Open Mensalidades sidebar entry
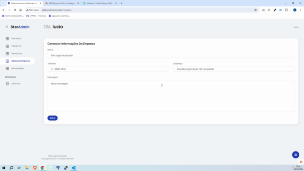This screenshot has width=304, height=171. click(x=18, y=68)
